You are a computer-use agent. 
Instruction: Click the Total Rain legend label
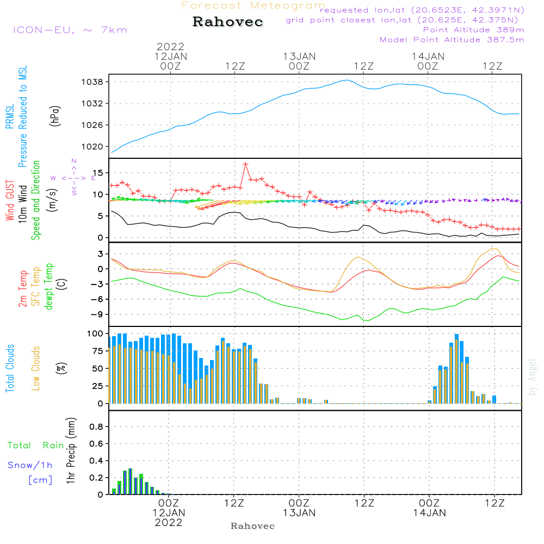[x=35, y=446]
